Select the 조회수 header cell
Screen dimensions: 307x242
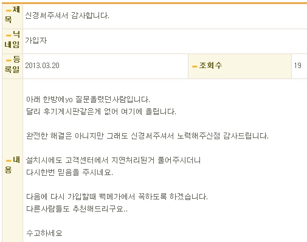click(240, 66)
